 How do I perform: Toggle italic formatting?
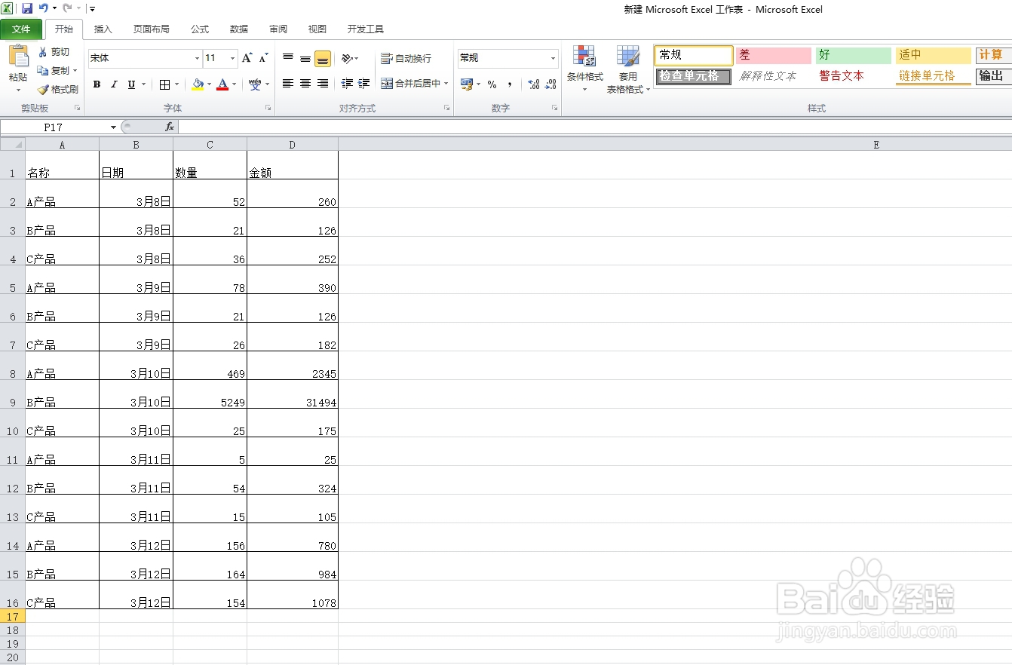114,84
